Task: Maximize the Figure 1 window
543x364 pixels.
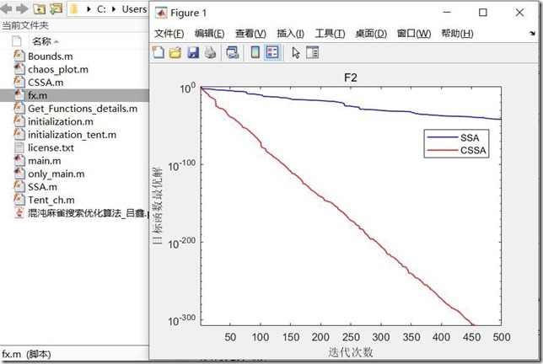Action: (483, 13)
